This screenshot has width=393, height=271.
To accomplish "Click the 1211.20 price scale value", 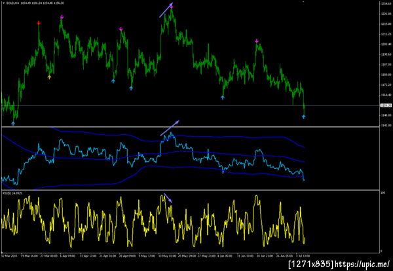I will (x=386, y=34).
